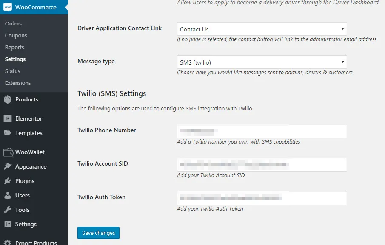Open Orders submenu item
The image size is (385, 245).
tap(13, 23)
